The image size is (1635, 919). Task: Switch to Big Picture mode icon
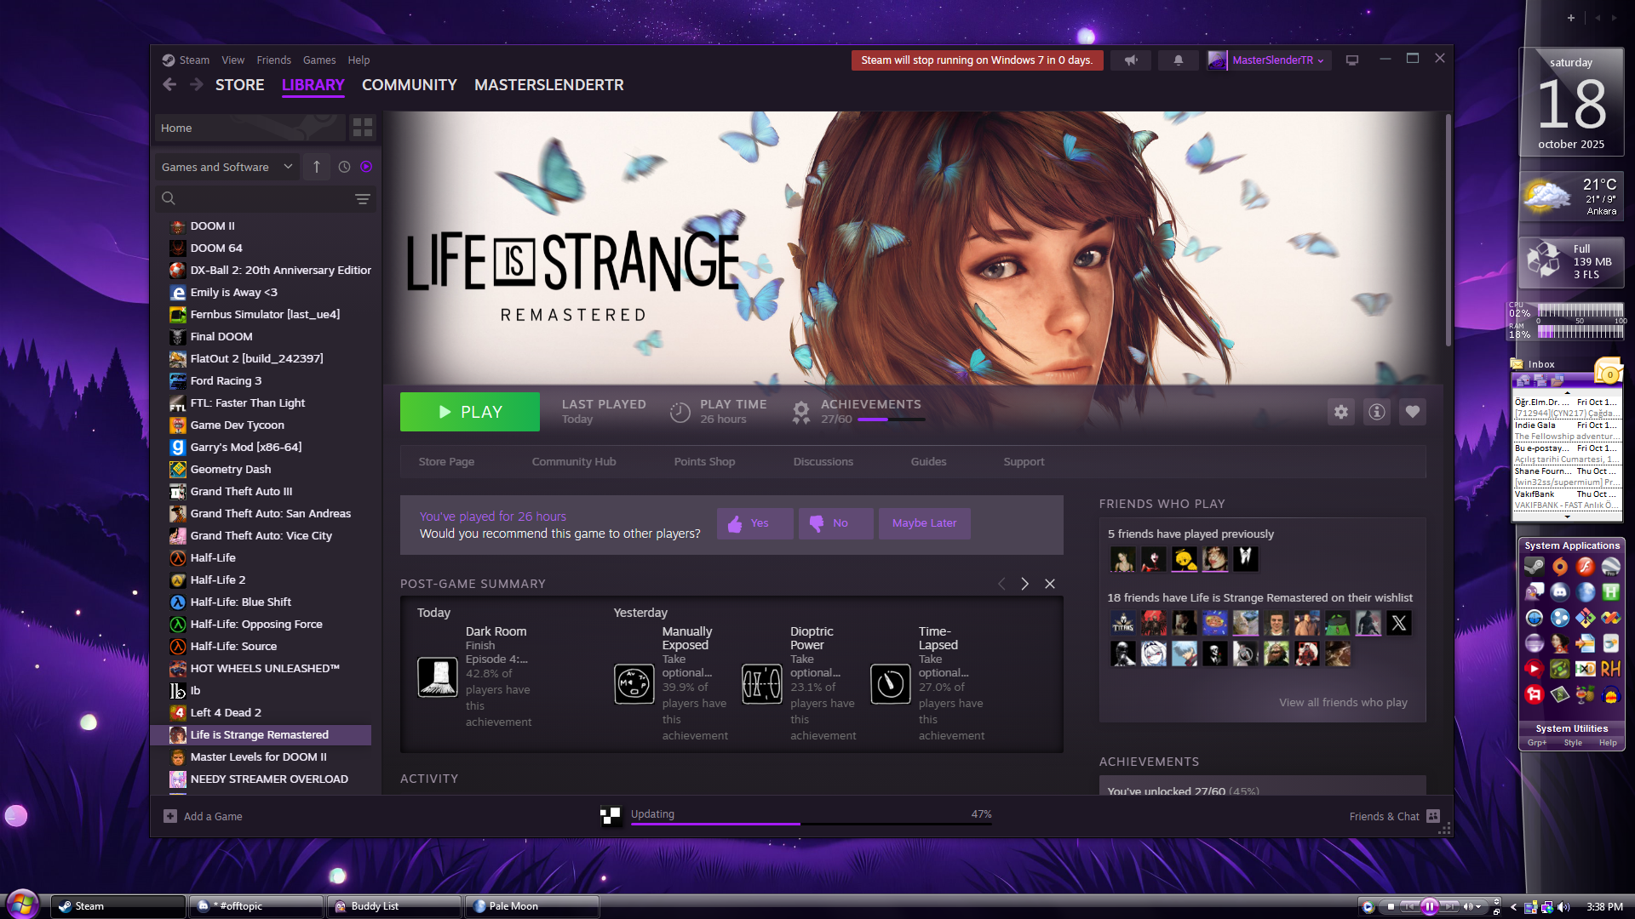[1351, 60]
